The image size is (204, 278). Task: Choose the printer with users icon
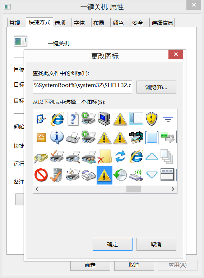[x=89, y=157]
